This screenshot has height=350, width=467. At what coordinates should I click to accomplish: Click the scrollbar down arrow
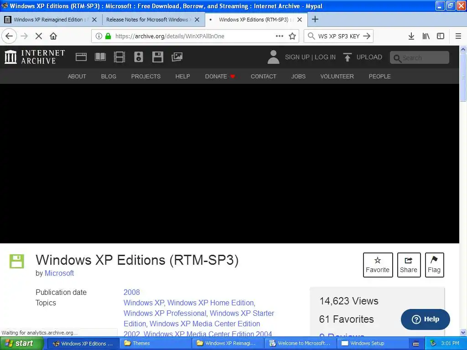pyautogui.click(x=463, y=332)
